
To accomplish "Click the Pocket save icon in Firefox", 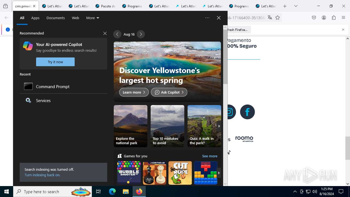I will tap(314, 18).
